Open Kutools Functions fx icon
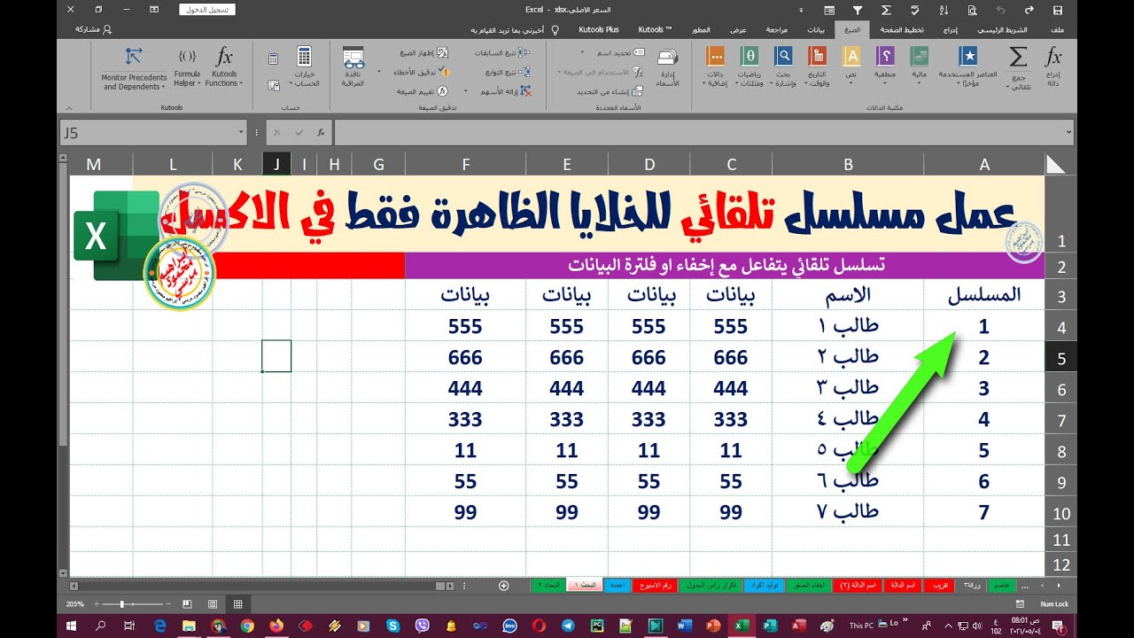The image size is (1134, 638). pyautogui.click(x=224, y=58)
